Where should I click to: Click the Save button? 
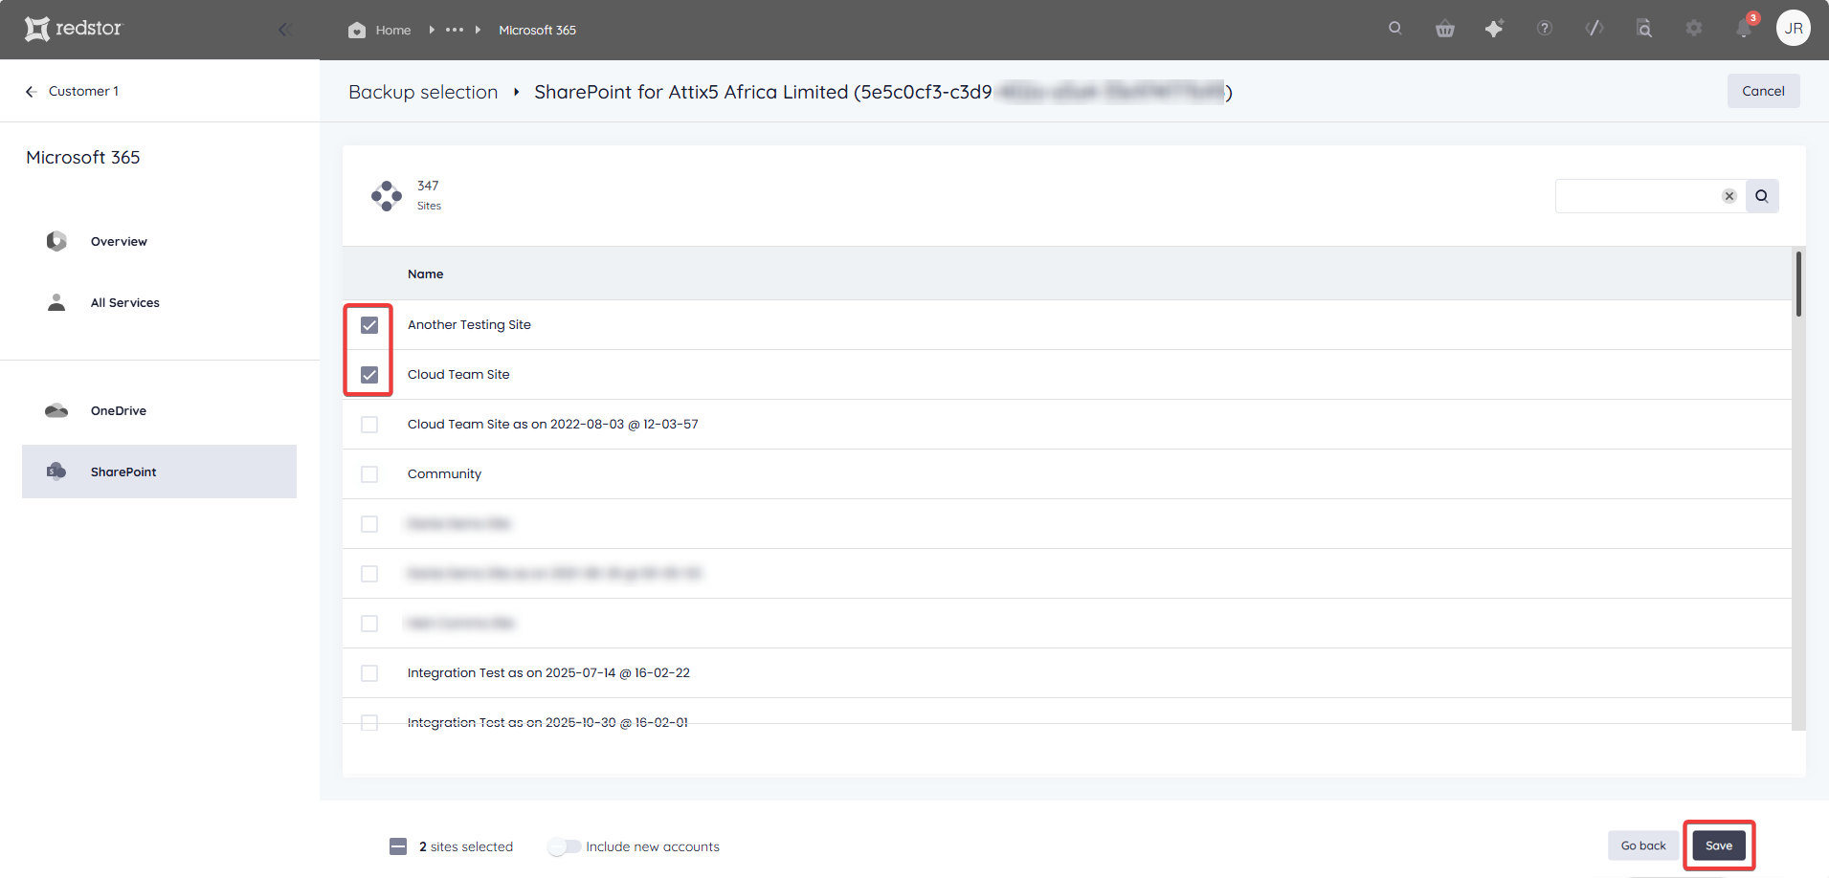1719,845
